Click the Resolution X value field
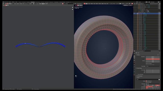The height and width of the screenshot is (91, 163). coord(153,57)
